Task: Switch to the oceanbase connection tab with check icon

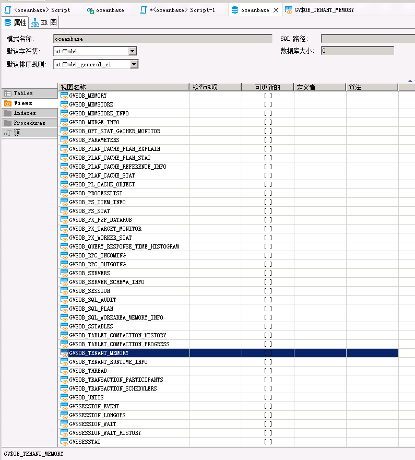Action: click(105, 10)
